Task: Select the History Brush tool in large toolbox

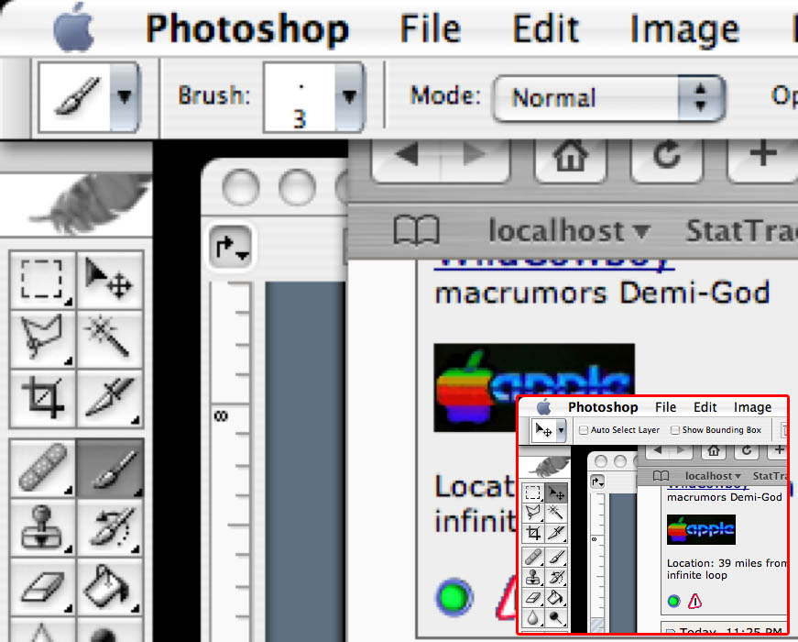Action: click(x=109, y=527)
